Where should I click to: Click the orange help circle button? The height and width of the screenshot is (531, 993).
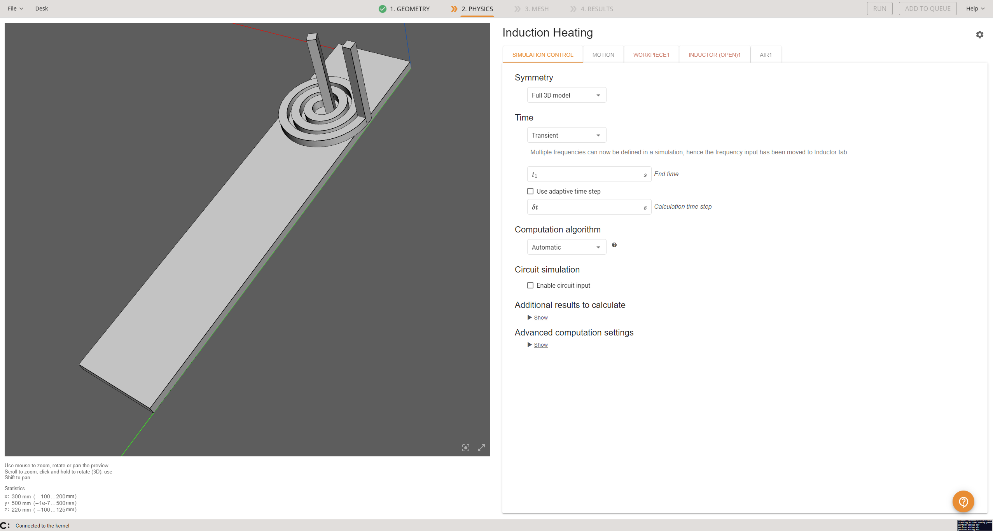[963, 501]
